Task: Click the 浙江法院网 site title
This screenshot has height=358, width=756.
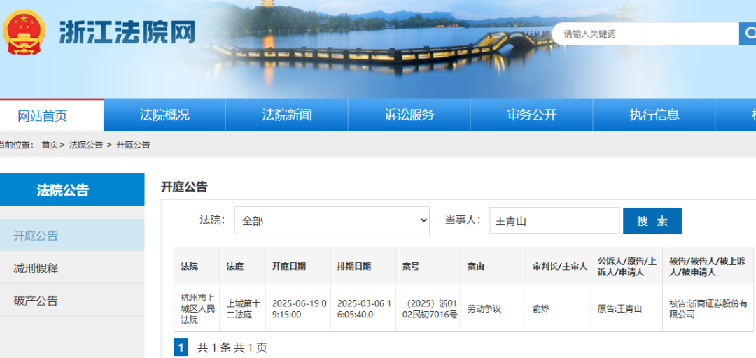Action: 127,32
